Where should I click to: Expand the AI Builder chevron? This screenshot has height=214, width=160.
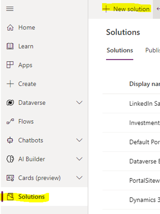(79, 159)
